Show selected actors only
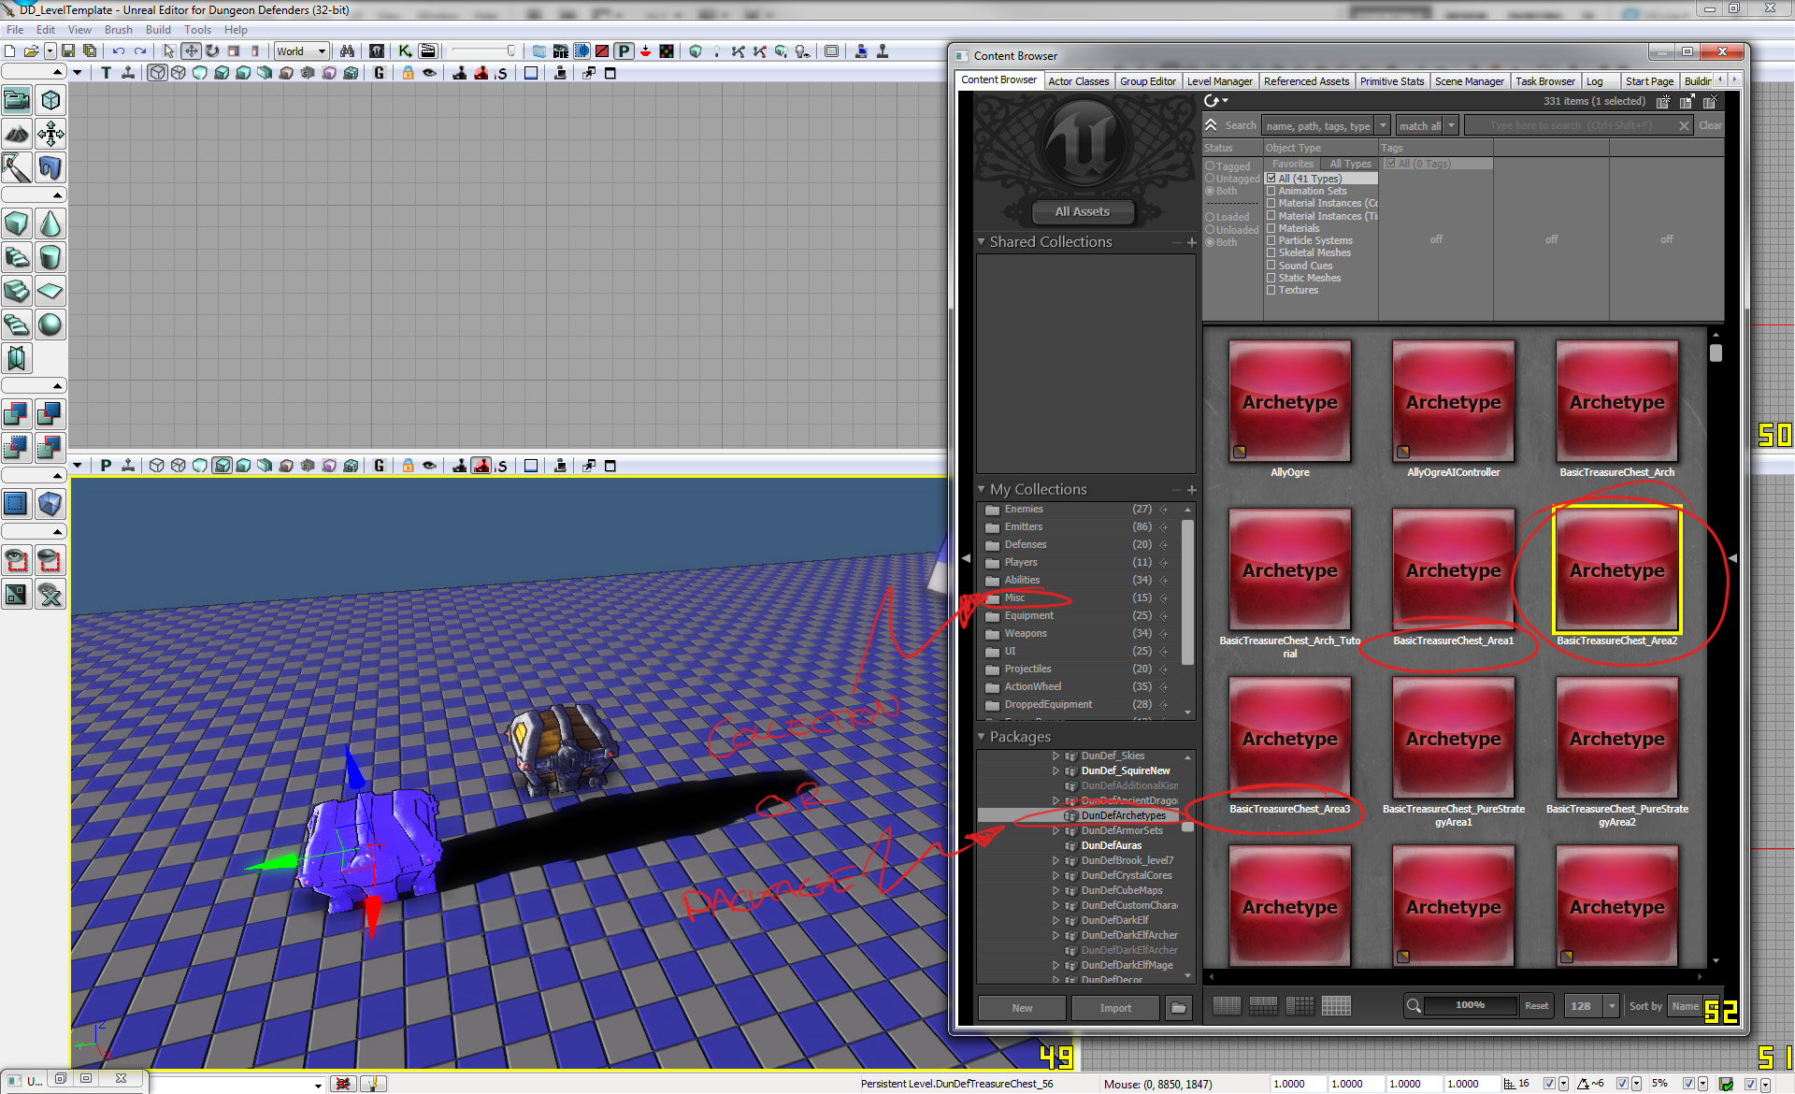Viewport: 1795px width, 1094px height. [17, 561]
